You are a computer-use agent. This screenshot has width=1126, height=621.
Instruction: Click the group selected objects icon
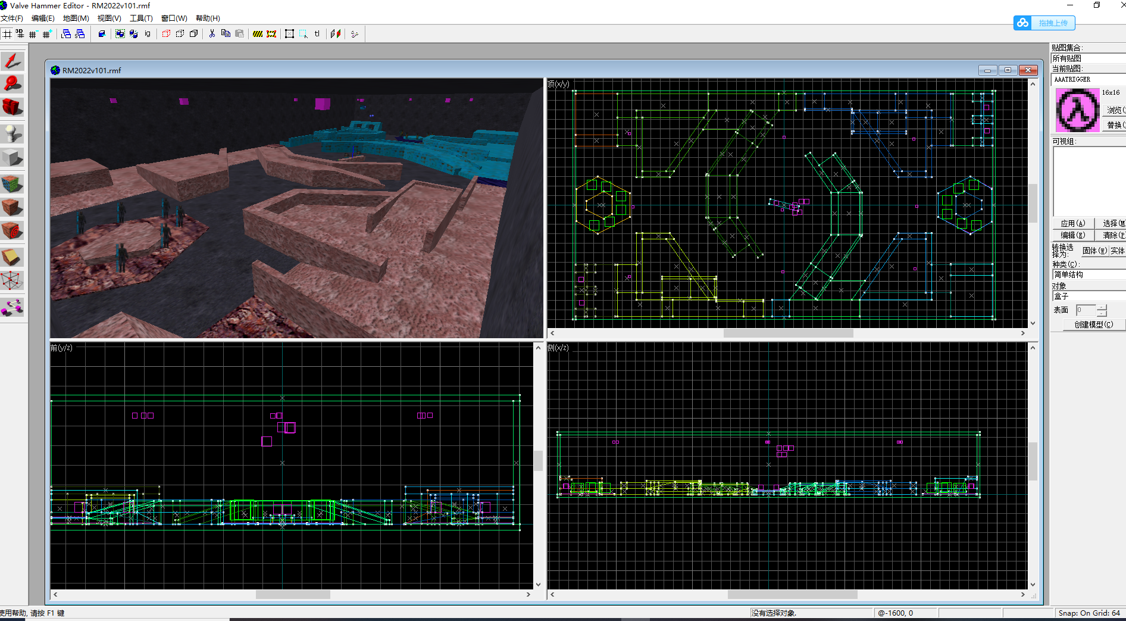coord(120,34)
